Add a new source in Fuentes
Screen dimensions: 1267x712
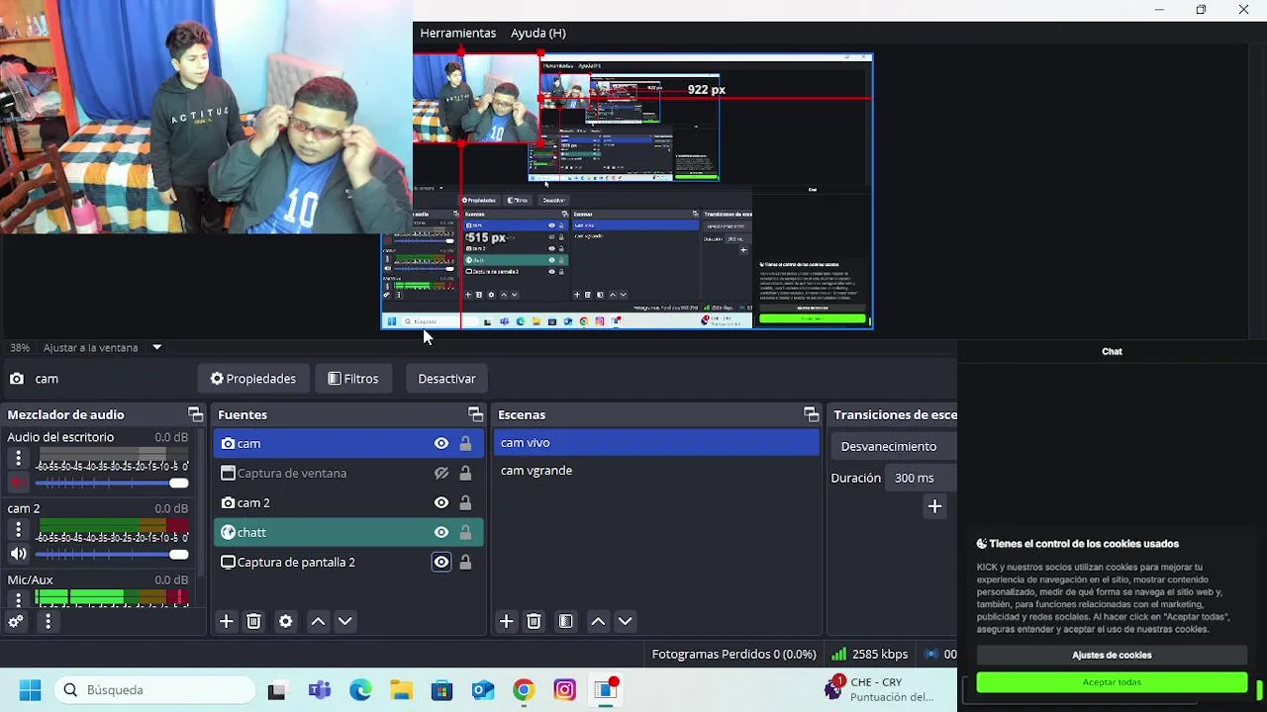coord(226,621)
